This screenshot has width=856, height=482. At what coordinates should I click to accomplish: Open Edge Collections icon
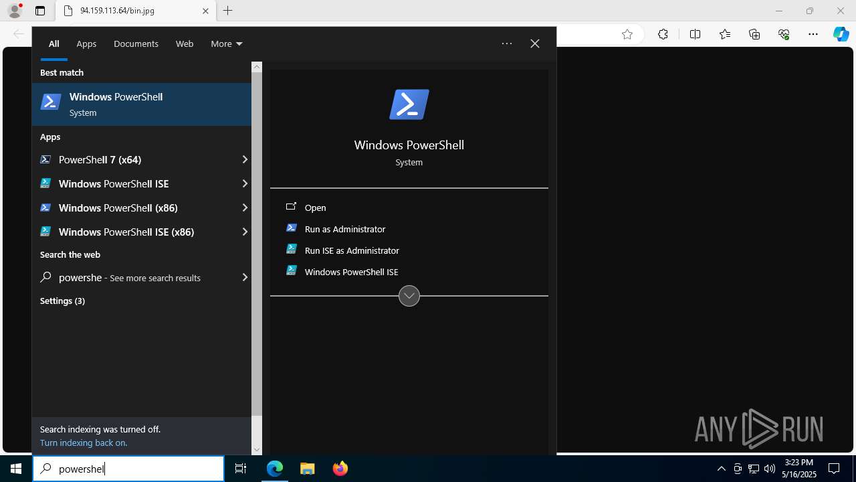pyautogui.click(x=754, y=35)
